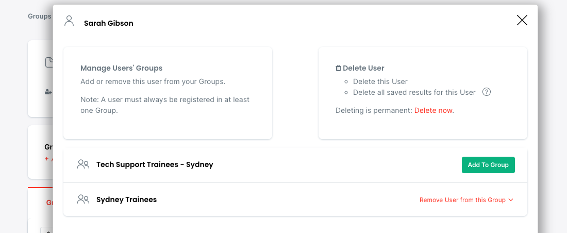The image size is (567, 233).
Task: Click the Sarah Gibson name heading
Action: coord(108,23)
